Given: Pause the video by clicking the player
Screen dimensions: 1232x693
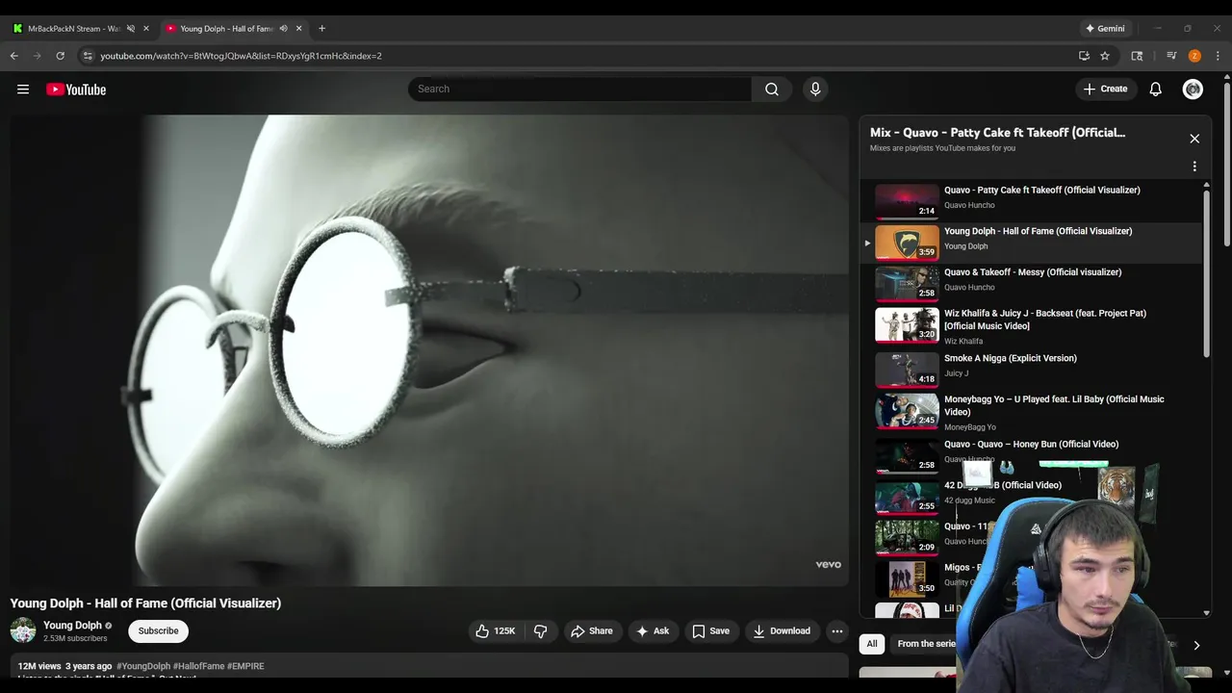Looking at the screenshot, I should pyautogui.click(x=429, y=350).
